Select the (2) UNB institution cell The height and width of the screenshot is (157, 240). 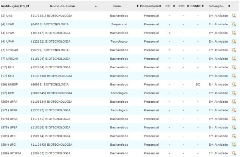click(7, 15)
